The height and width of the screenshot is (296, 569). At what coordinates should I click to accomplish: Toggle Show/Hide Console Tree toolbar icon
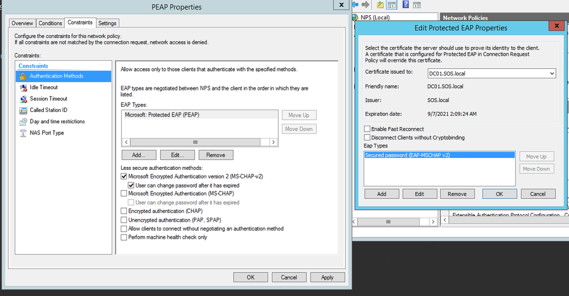(391, 5)
